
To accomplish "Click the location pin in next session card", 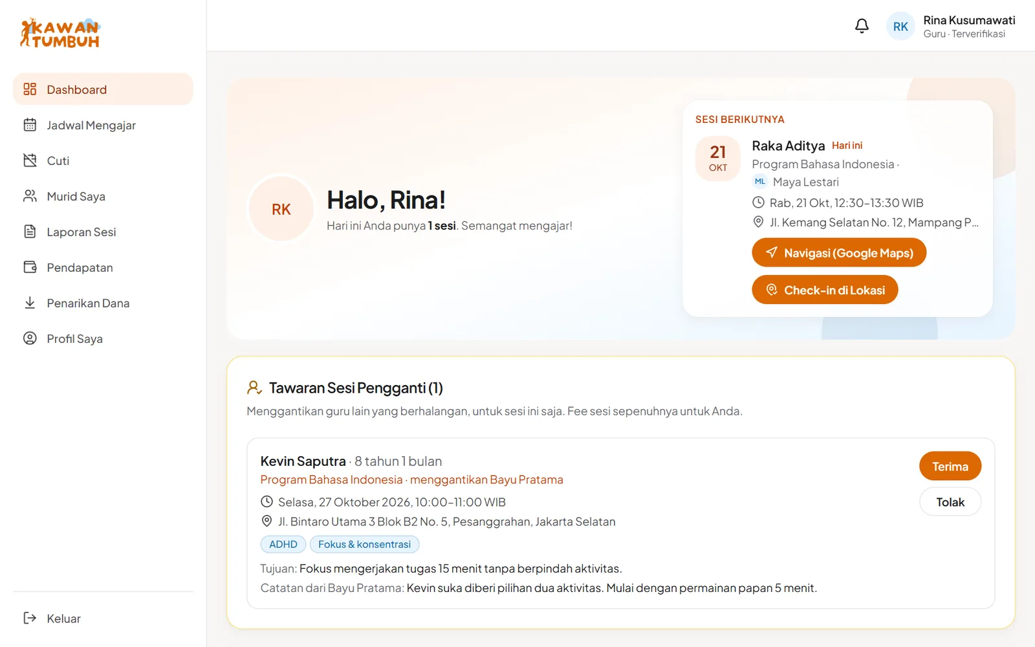I will (758, 222).
